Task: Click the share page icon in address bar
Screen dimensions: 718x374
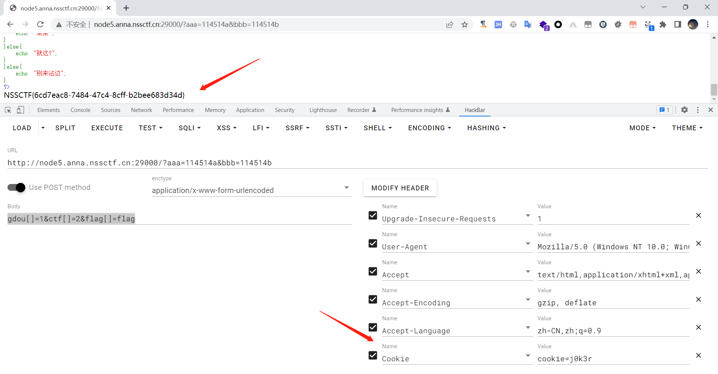Action: [x=449, y=25]
